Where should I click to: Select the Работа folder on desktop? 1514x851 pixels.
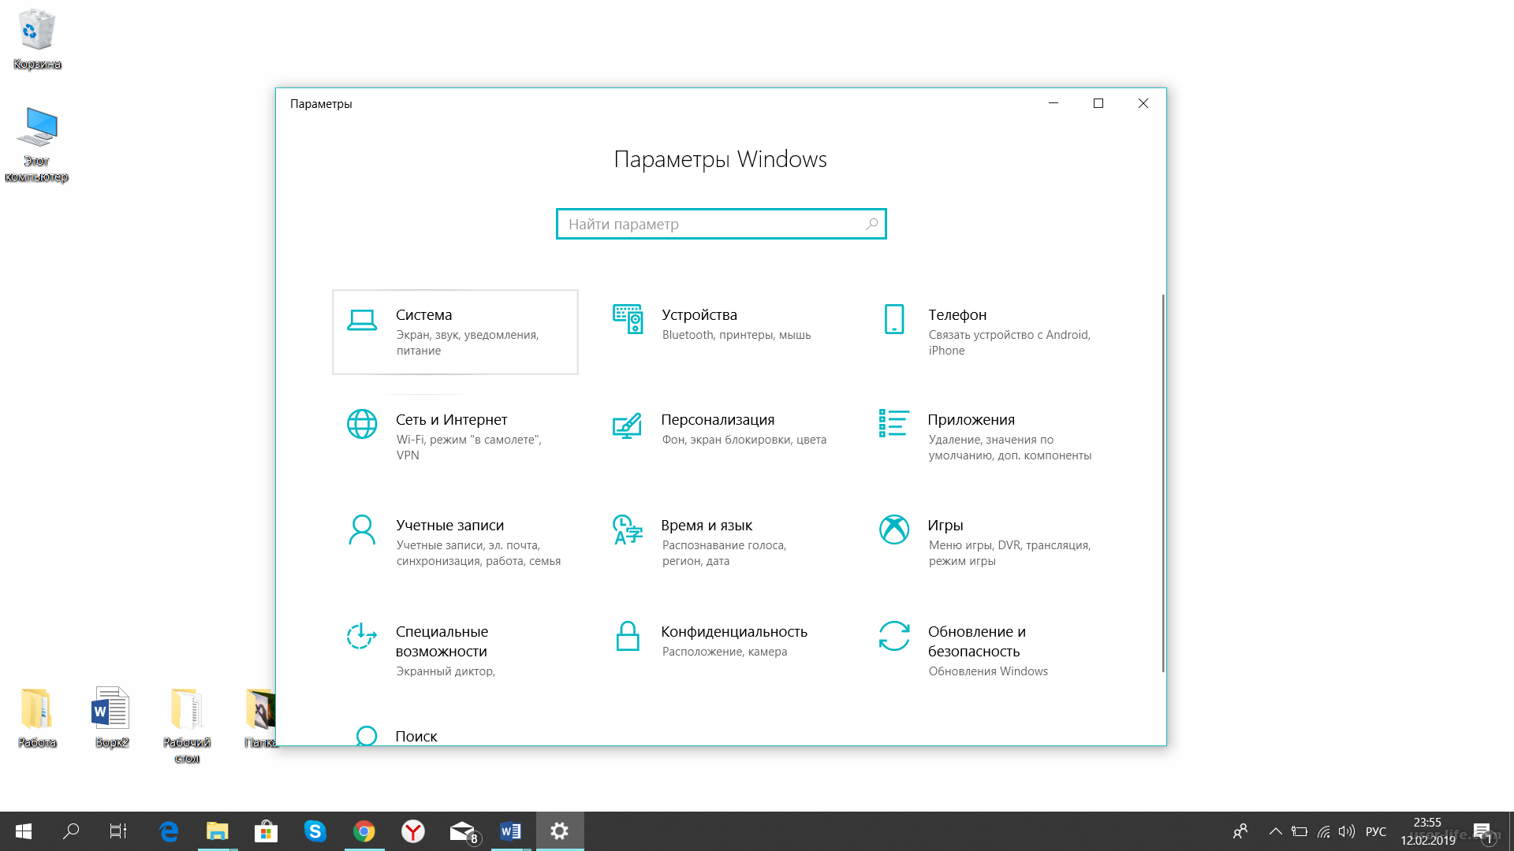(36, 717)
